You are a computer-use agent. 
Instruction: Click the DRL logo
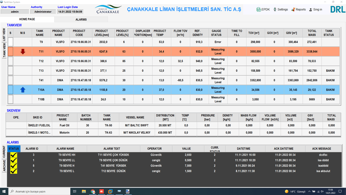338,9
